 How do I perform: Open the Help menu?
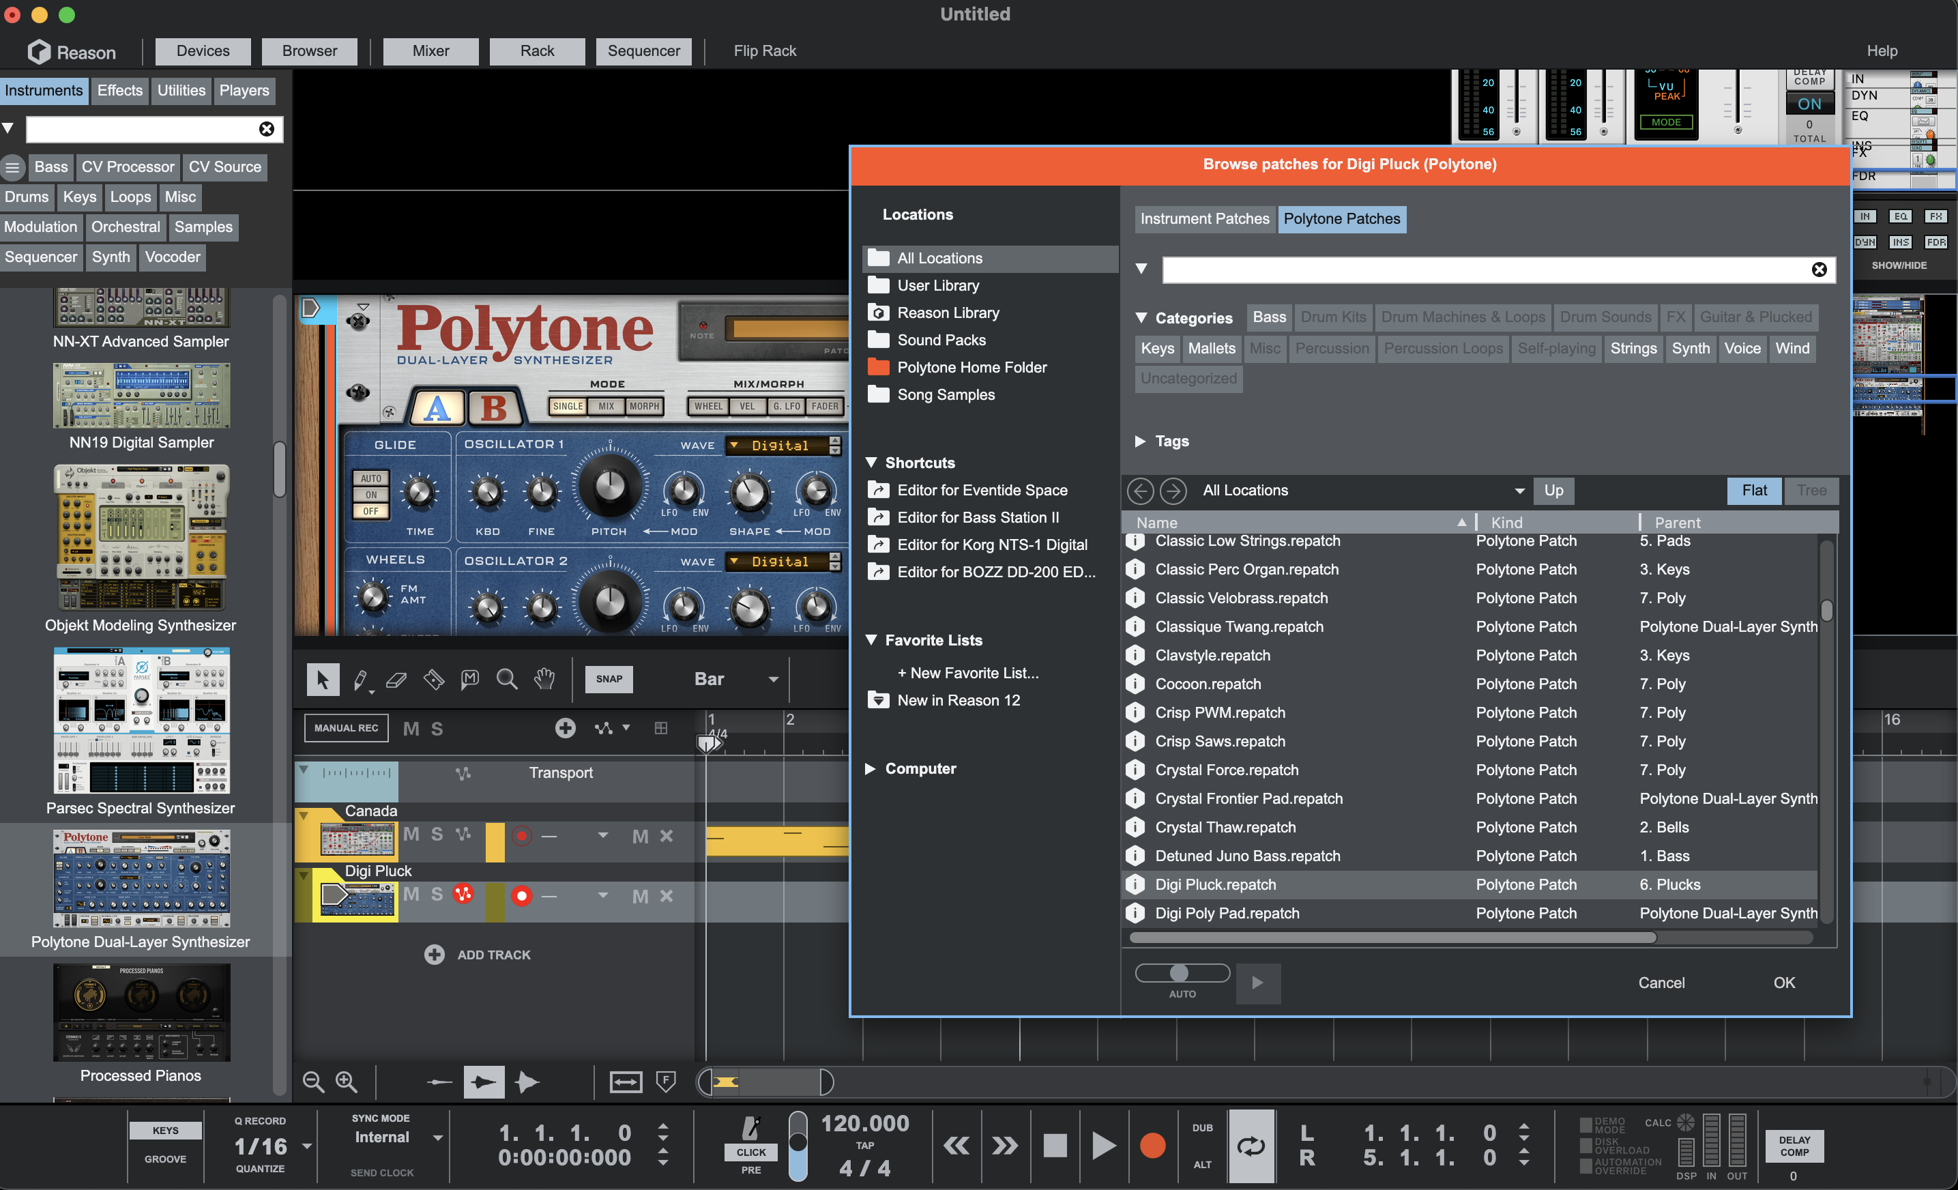tap(1882, 51)
